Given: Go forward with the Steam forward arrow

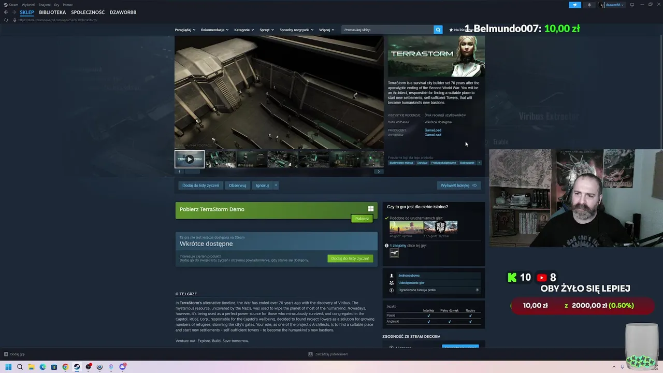Looking at the screenshot, I should [14, 12].
